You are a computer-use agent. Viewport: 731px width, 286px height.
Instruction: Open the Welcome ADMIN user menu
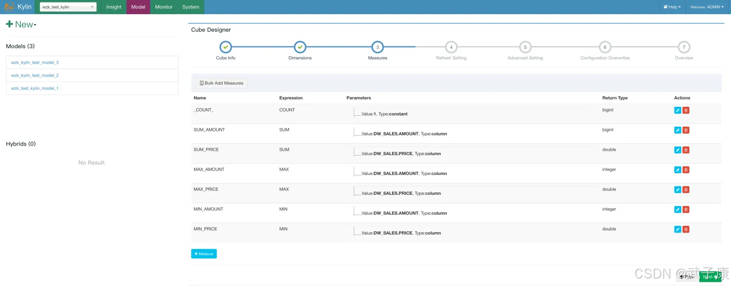tap(706, 7)
